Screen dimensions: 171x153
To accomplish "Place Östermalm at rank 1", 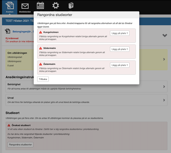I will [x=120, y=65].
